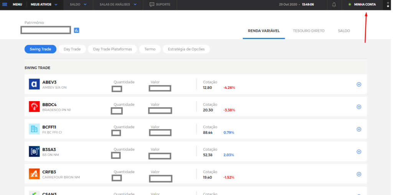The height and width of the screenshot is (195, 393).
Task: Click the BBDC4 Bradesco logo
Action: coord(34,107)
